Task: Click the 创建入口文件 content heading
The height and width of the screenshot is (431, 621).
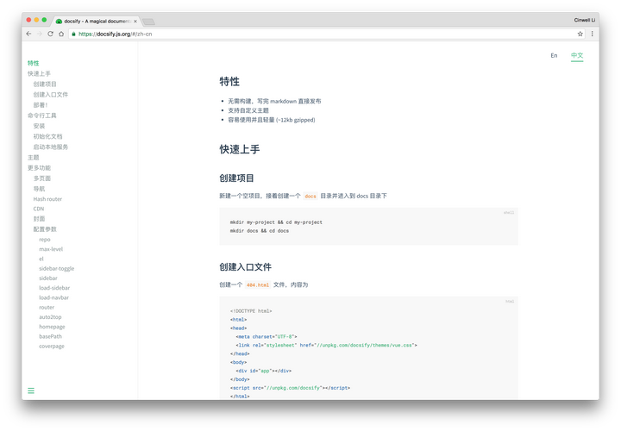Action: click(x=245, y=267)
